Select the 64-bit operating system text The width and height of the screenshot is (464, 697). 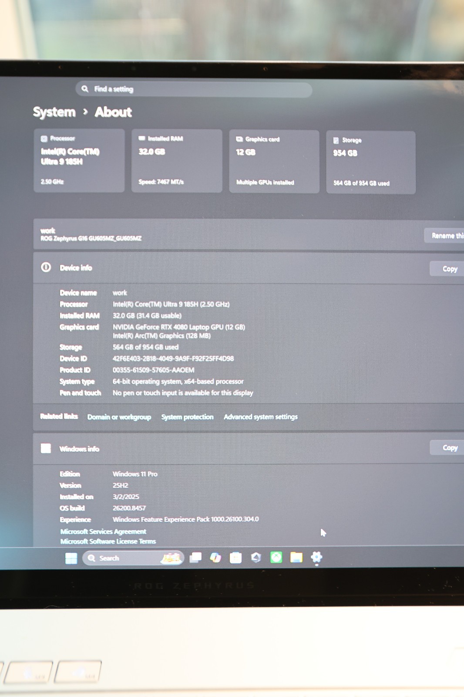point(178,382)
